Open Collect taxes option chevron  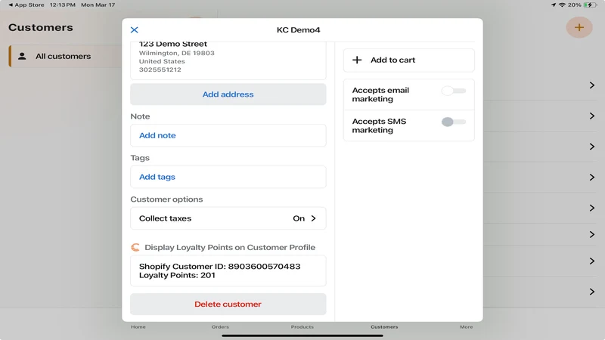point(313,218)
